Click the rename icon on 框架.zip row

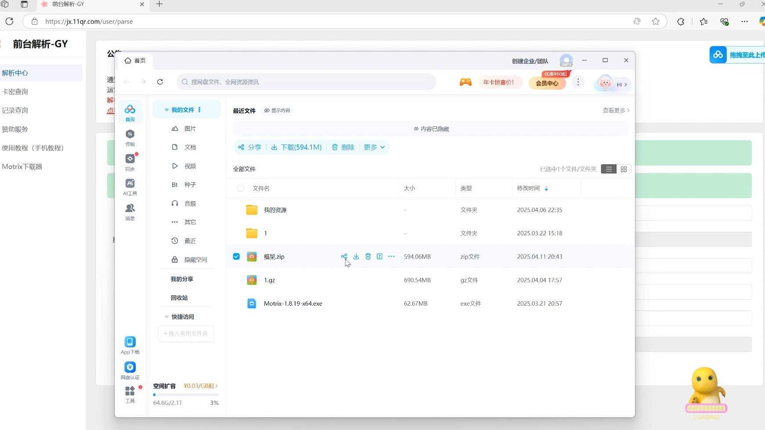pos(379,257)
